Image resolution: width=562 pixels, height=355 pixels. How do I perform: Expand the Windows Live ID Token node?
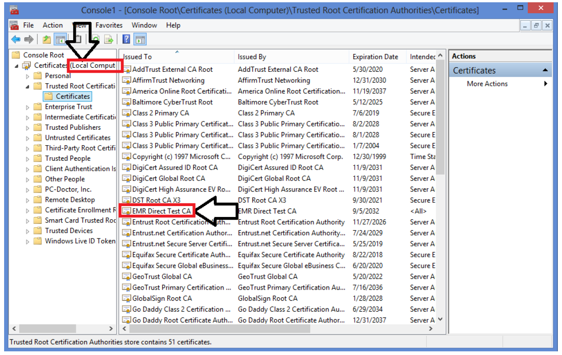click(28, 241)
